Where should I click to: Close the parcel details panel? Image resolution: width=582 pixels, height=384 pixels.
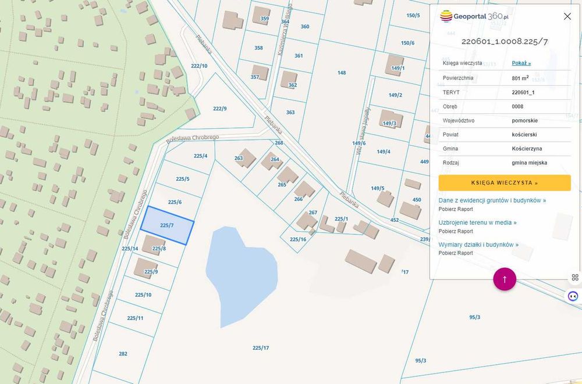pyautogui.click(x=567, y=16)
